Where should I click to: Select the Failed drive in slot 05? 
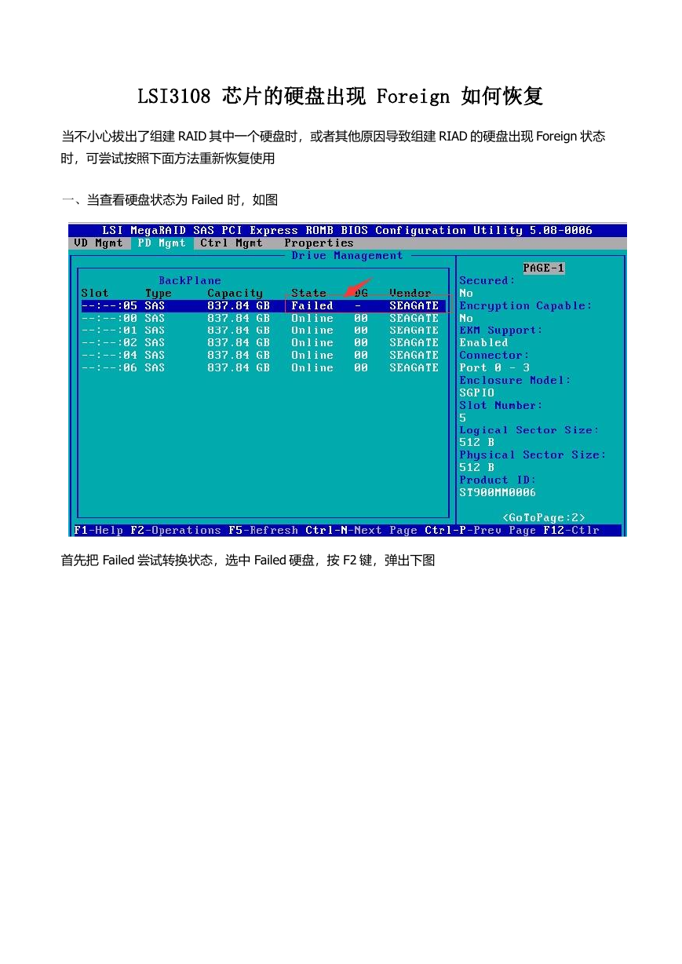tap(263, 305)
